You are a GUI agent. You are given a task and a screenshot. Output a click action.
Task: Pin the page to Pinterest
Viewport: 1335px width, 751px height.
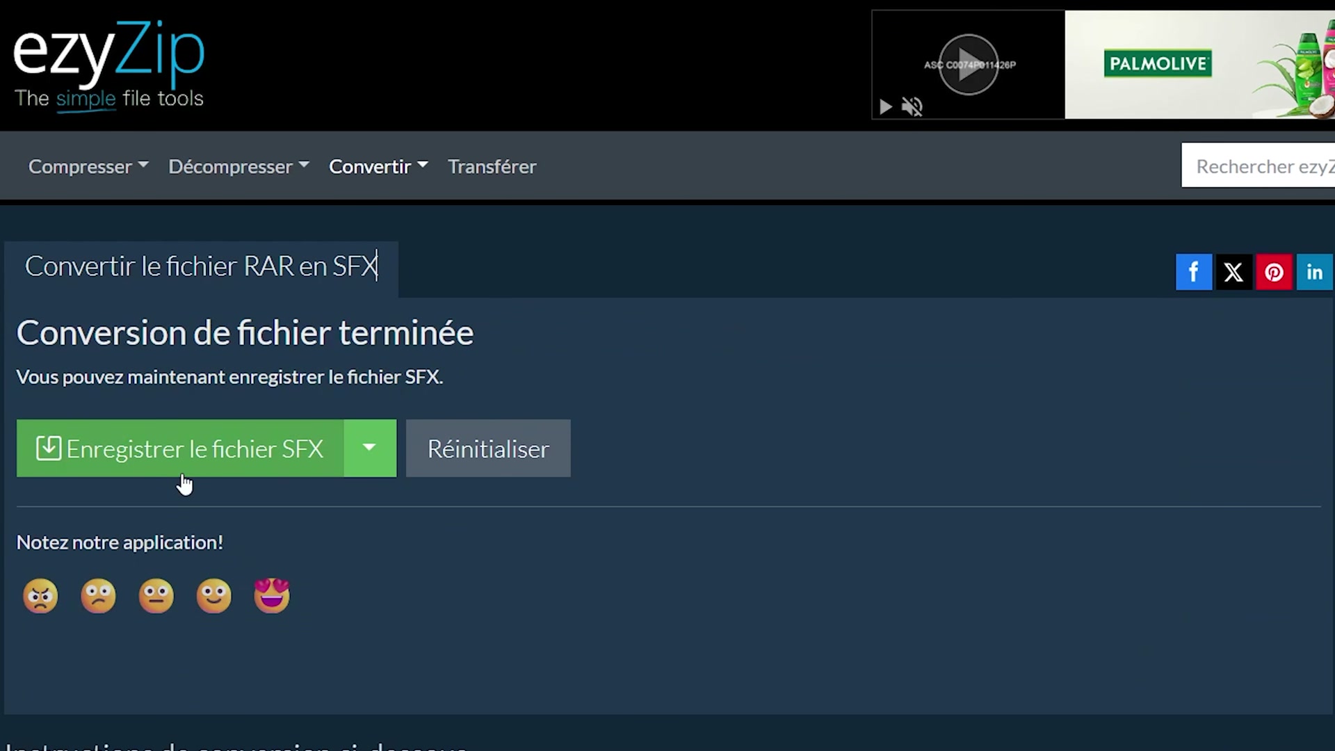(1274, 272)
